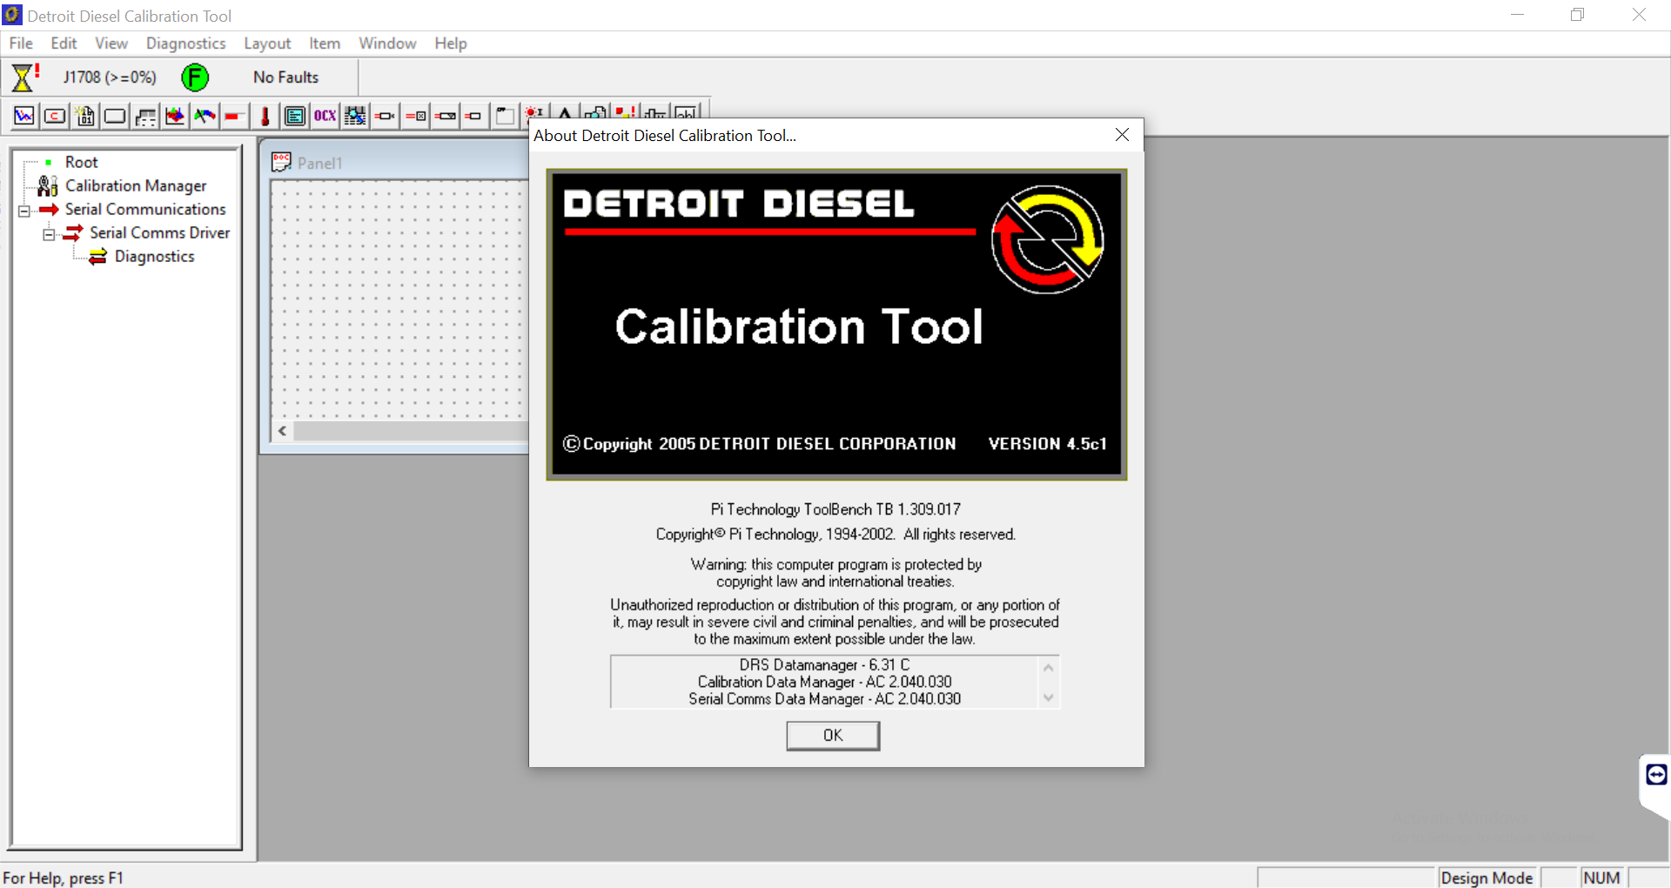Click the No Faults status text
1671x888 pixels.
coord(286,77)
